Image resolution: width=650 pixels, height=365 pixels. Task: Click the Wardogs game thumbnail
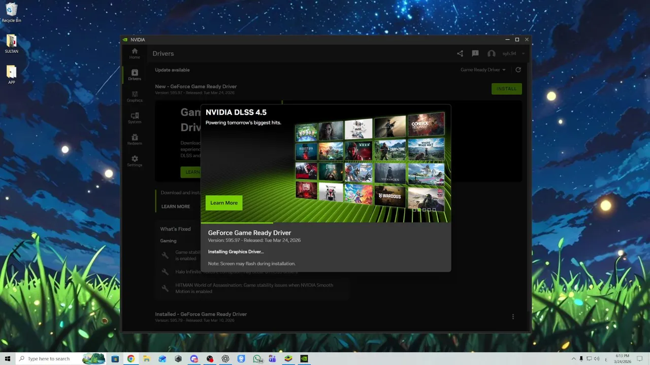[391, 196]
